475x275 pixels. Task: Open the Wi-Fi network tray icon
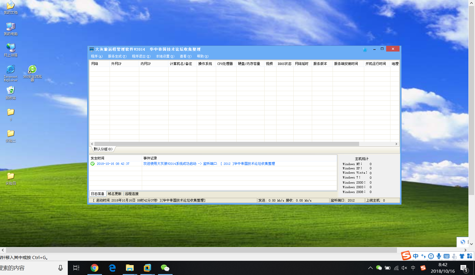(x=396, y=268)
